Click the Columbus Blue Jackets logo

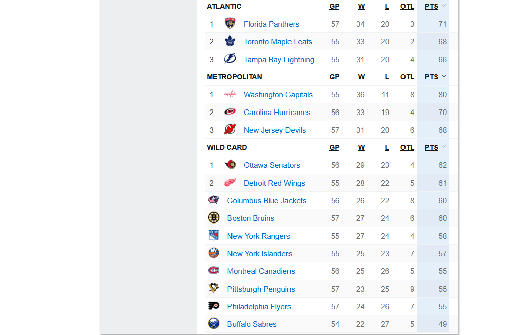214,200
